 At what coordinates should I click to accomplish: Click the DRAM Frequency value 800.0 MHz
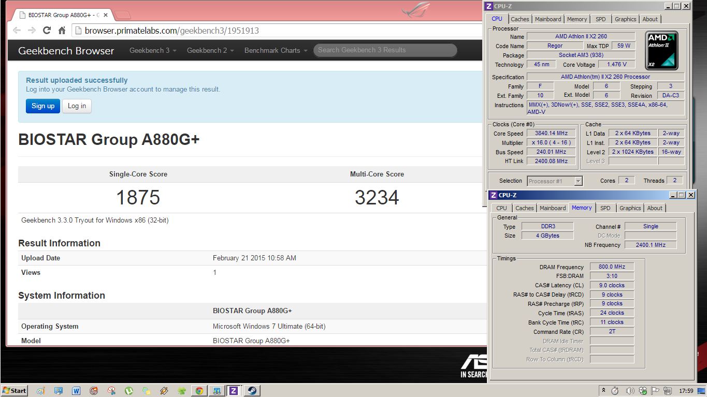(612, 267)
